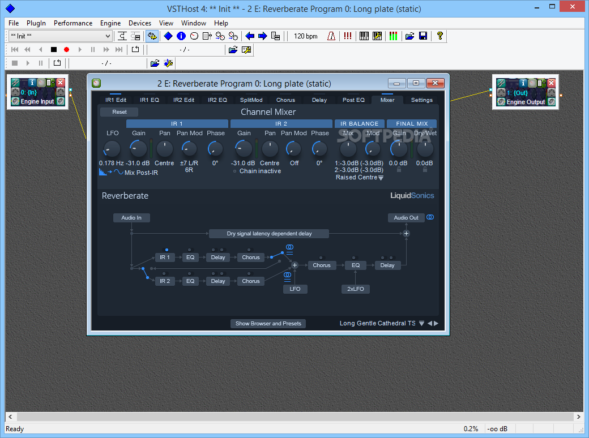
Task: Click the blue diamond plugin window icon
Action: (168, 36)
